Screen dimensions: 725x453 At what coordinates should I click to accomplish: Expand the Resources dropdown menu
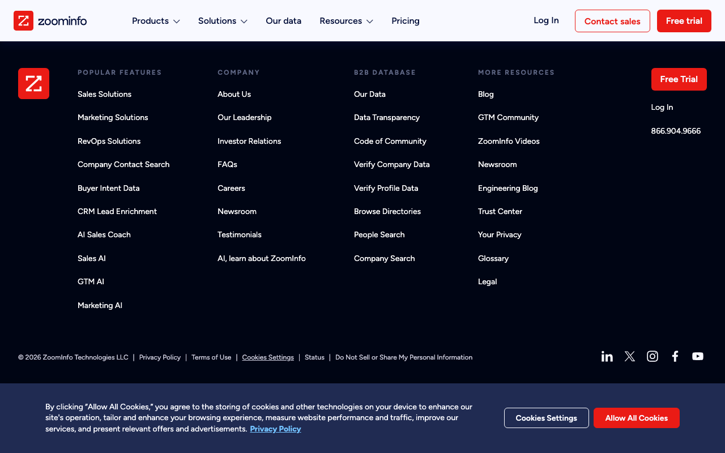pos(346,21)
